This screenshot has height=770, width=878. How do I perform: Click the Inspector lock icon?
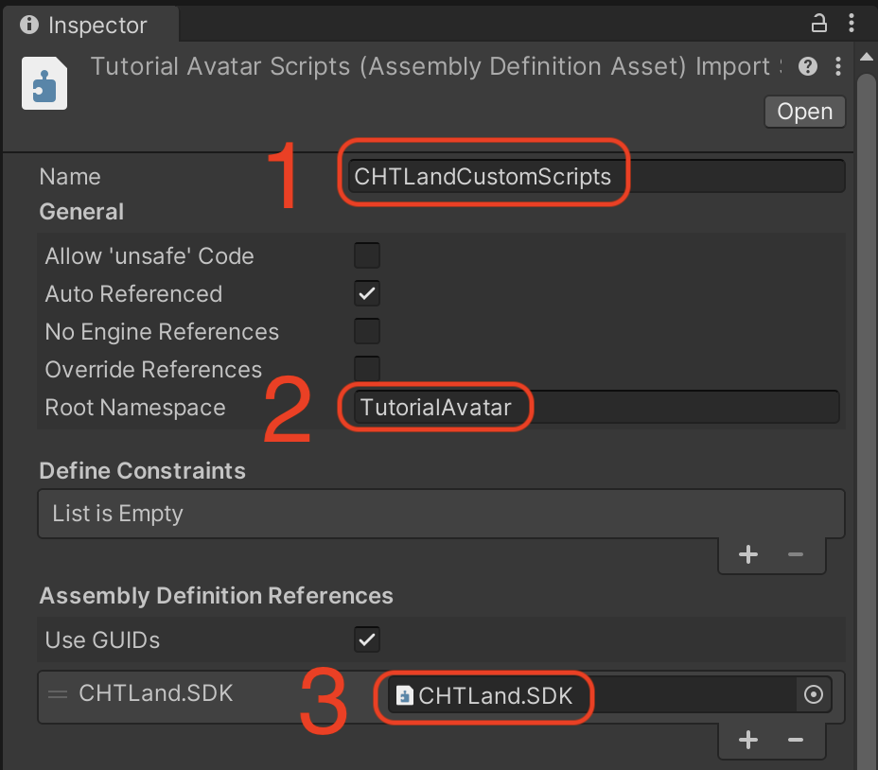click(819, 23)
